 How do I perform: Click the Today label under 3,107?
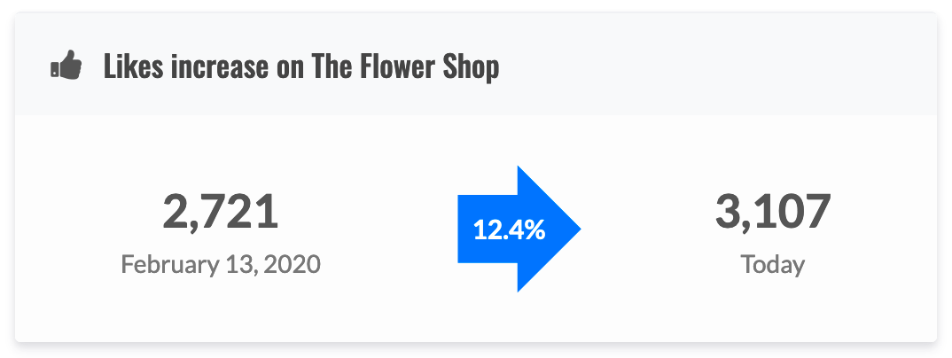(x=772, y=265)
